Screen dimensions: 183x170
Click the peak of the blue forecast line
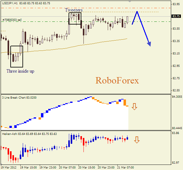pos(137,11)
